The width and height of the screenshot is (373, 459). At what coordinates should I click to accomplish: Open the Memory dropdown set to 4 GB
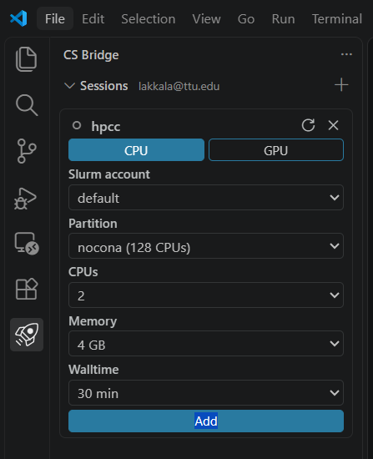point(206,343)
